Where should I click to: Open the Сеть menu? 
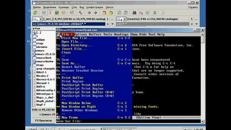tap(74, 7)
